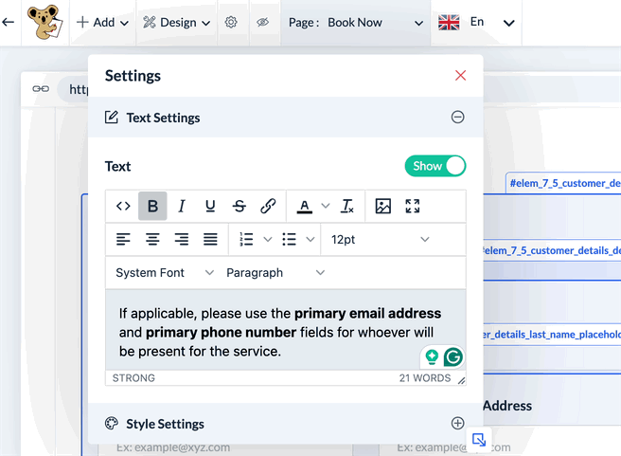
Task: Insert a hyperlink with link icon
Action: coord(268,206)
